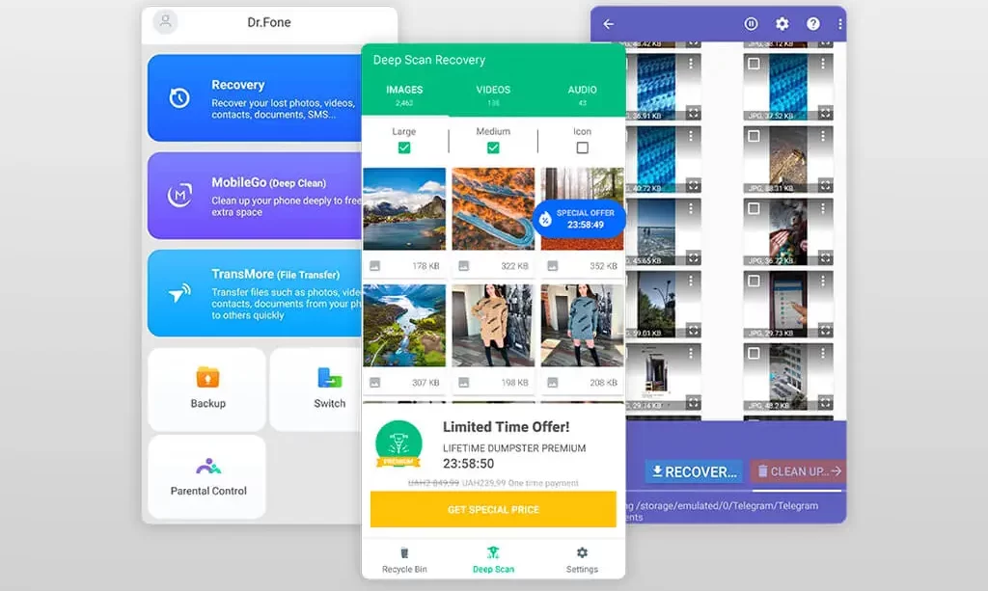Open three-dot menu on the 40.72 KB photo
This screenshot has width=988, height=591.
point(691,136)
